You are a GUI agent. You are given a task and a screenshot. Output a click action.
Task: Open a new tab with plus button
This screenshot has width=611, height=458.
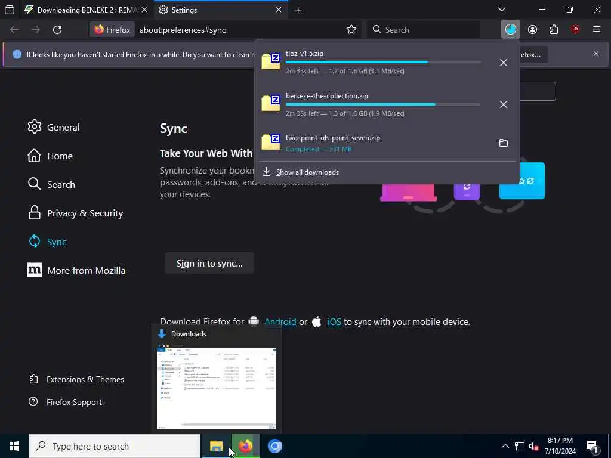[x=298, y=10]
